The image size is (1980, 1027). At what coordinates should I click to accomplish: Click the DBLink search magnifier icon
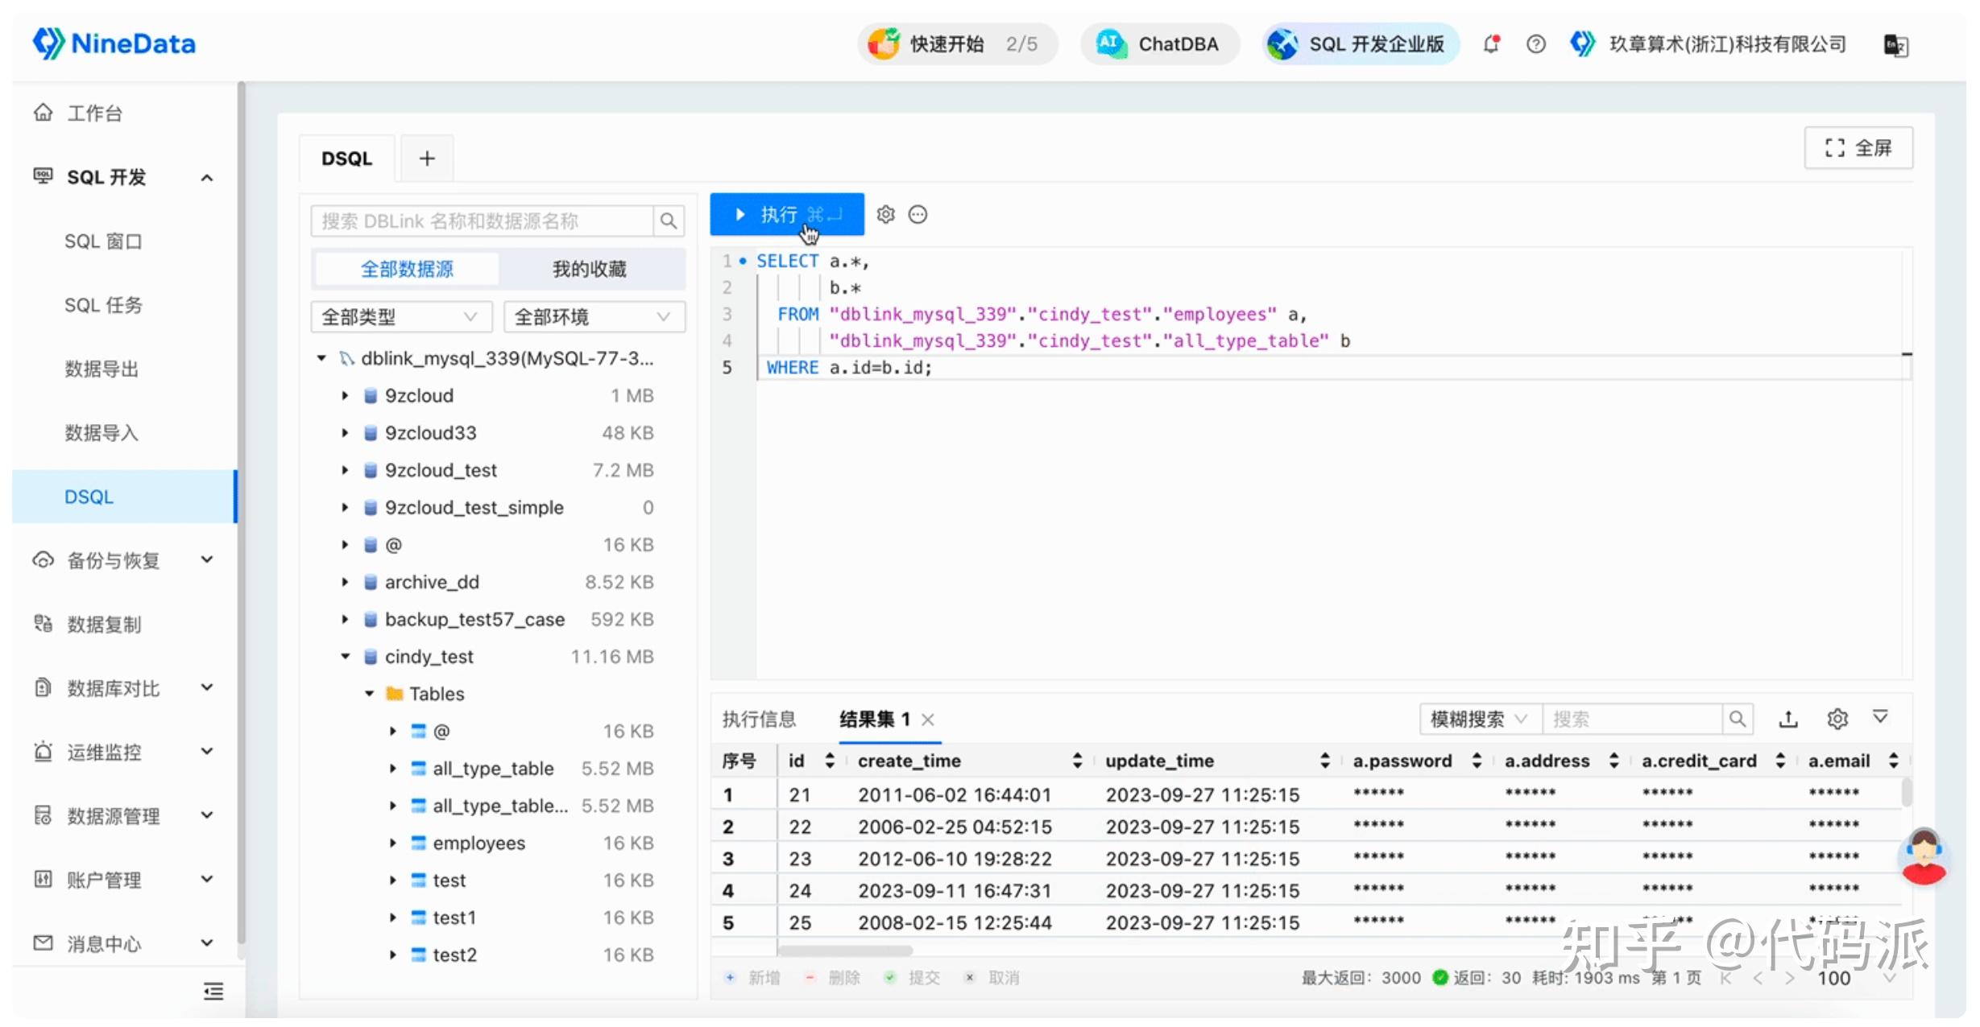click(x=668, y=221)
